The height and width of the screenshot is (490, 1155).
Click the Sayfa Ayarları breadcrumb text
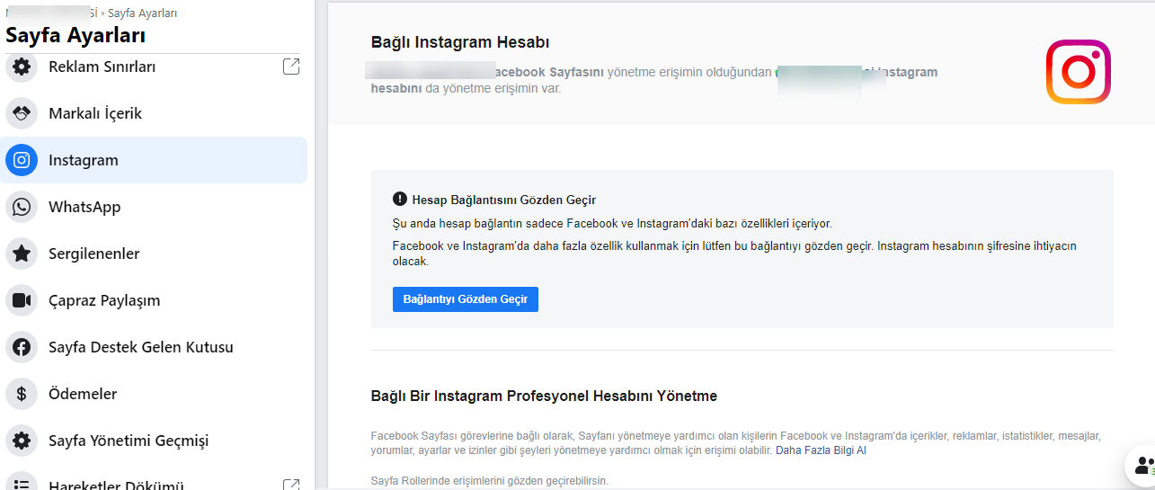(142, 13)
